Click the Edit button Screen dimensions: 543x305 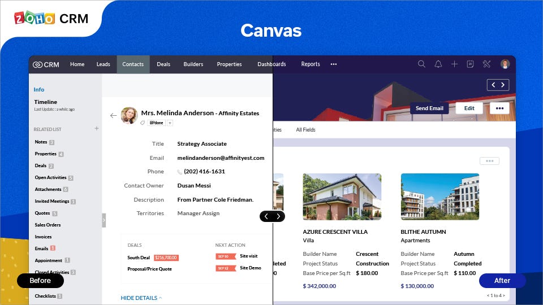[469, 108]
